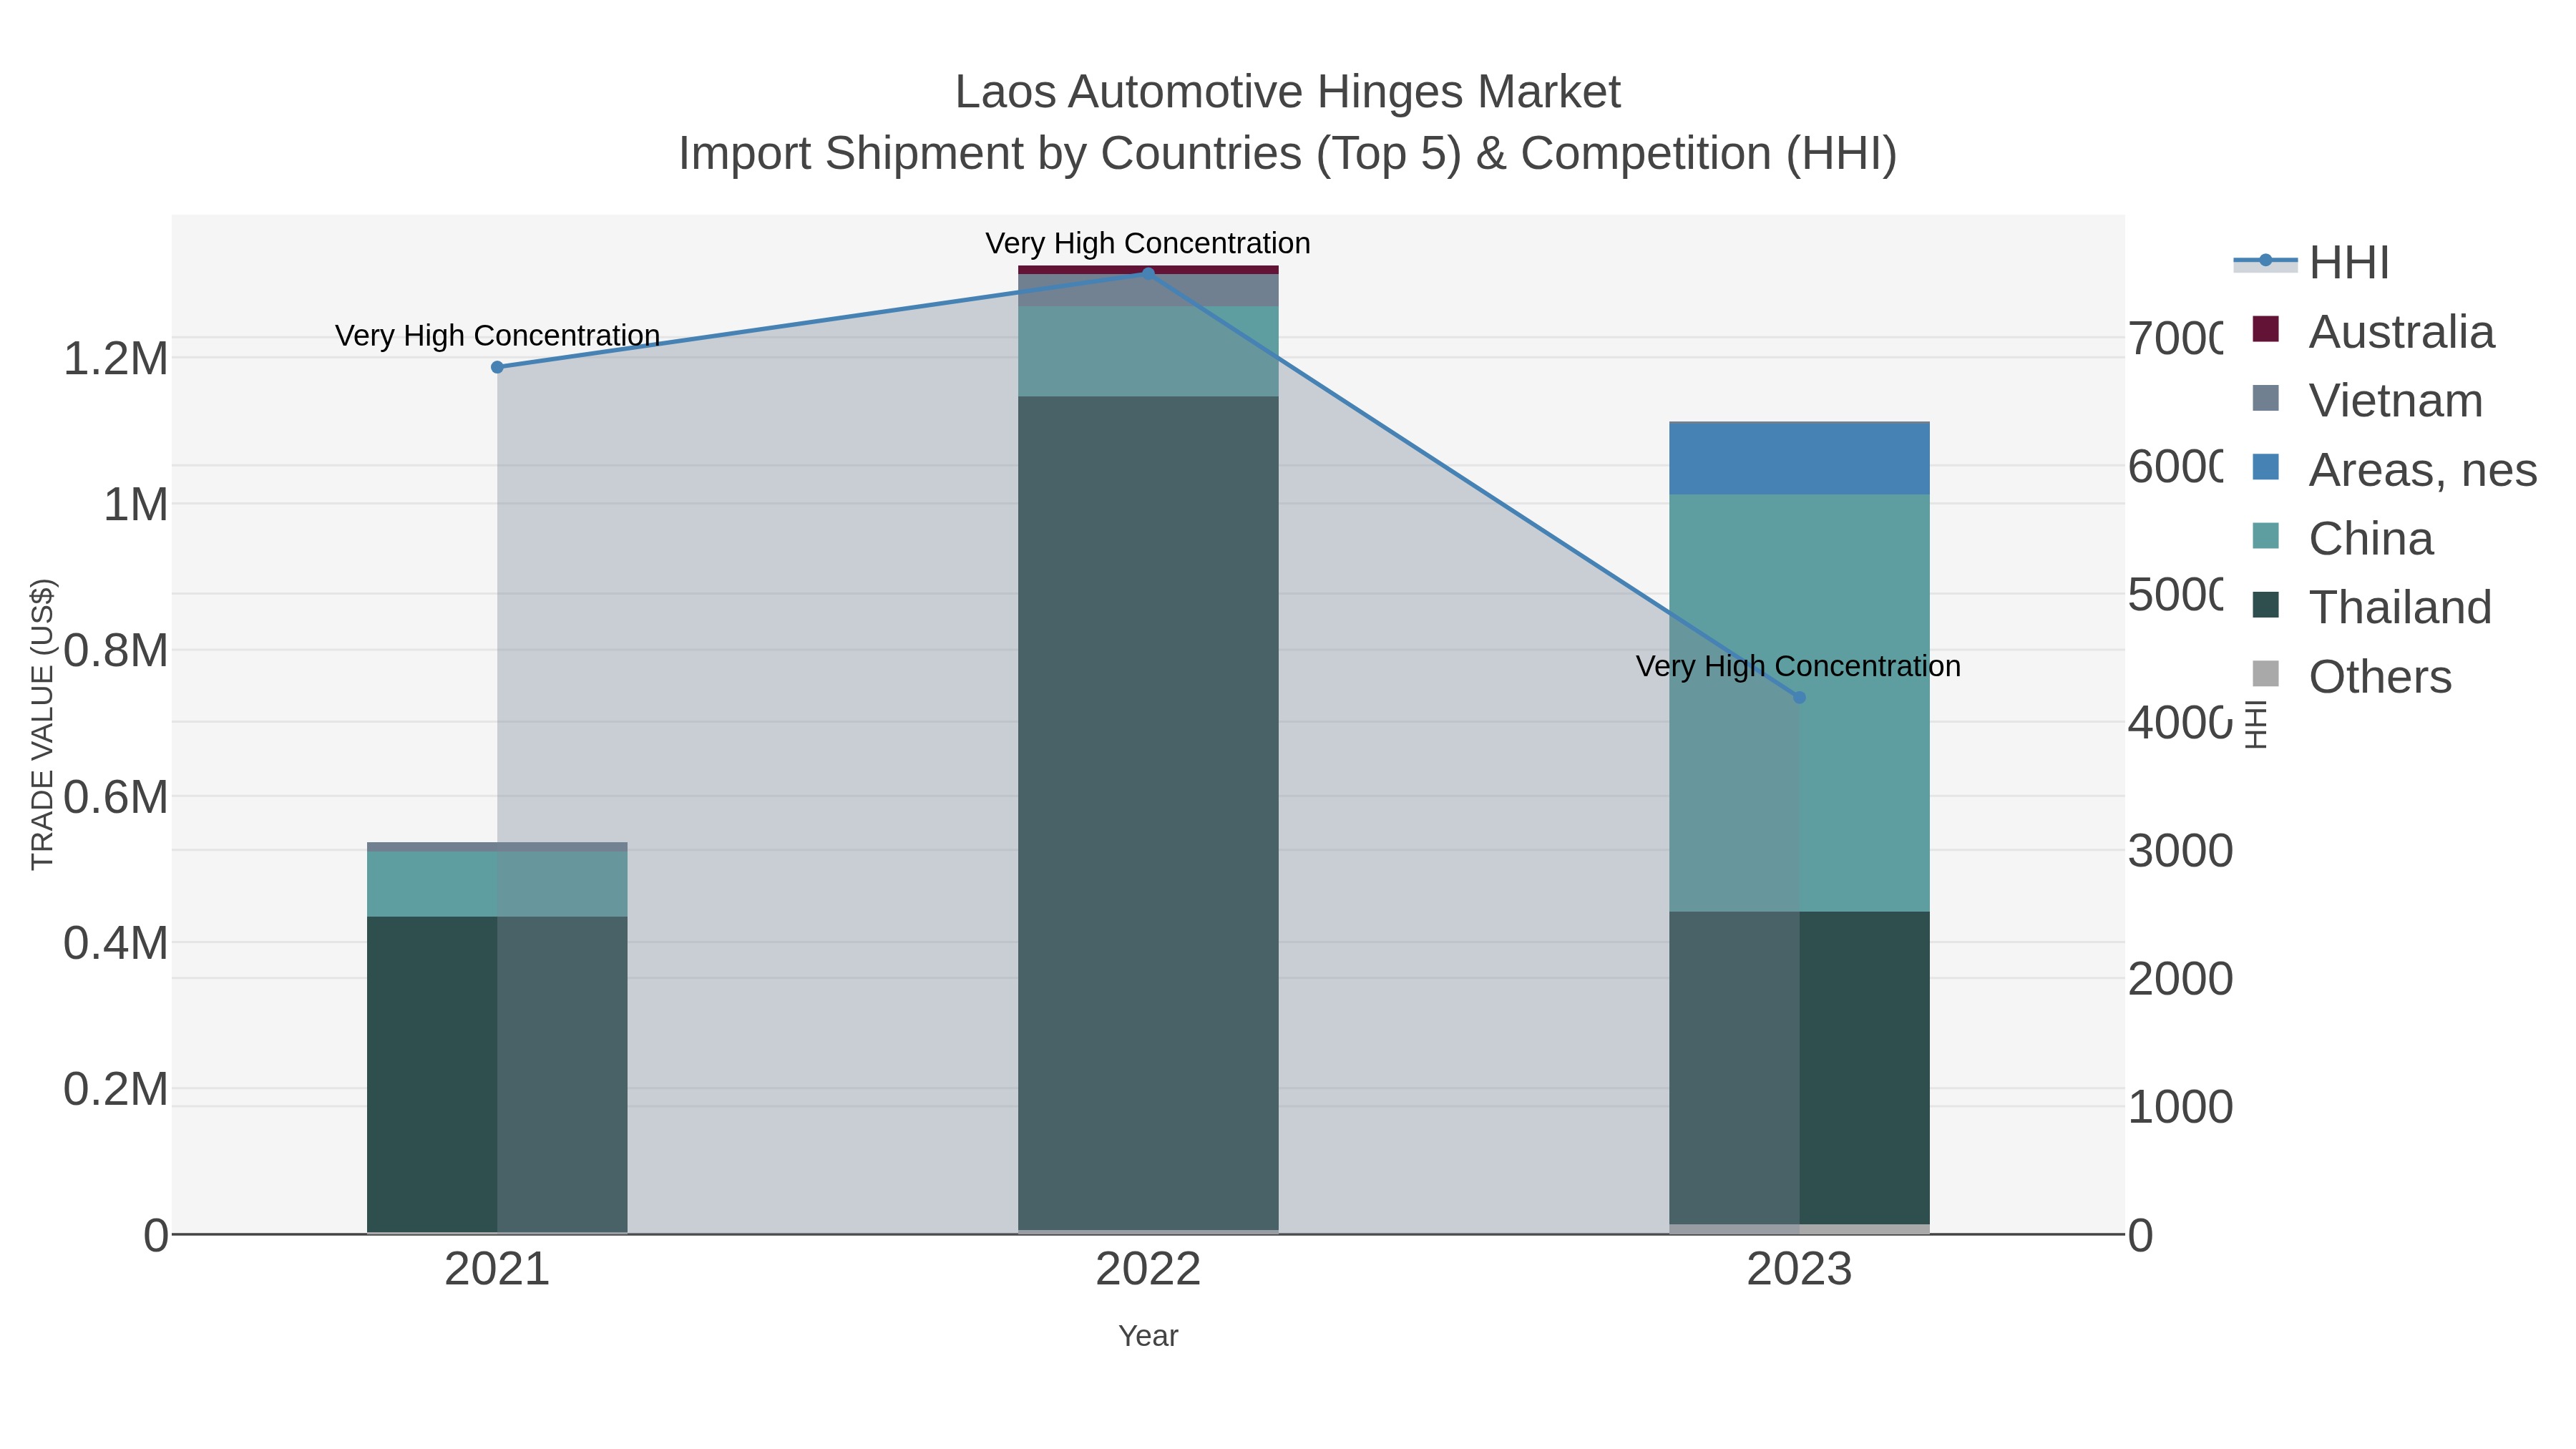Click the Laos Automotive Hinges Market title
Screen dimensions: 2576x1449
1288,92
